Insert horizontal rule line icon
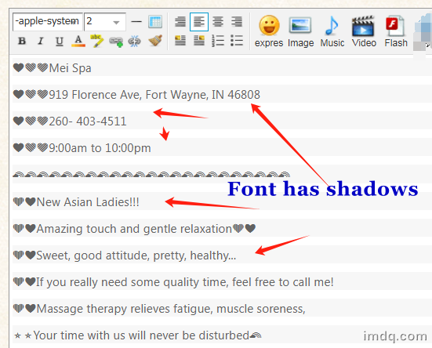This screenshot has height=348, width=432. click(136, 22)
